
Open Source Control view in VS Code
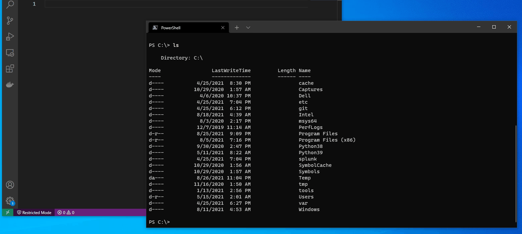point(10,20)
